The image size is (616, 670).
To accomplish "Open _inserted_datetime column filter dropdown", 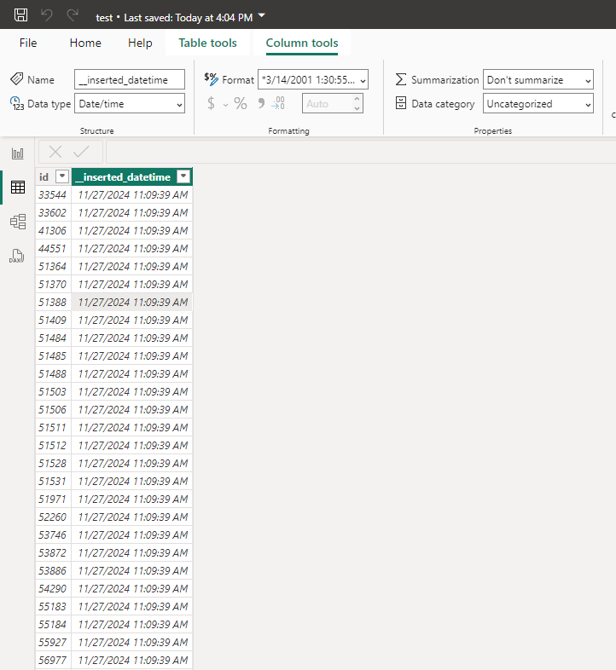I will (183, 176).
